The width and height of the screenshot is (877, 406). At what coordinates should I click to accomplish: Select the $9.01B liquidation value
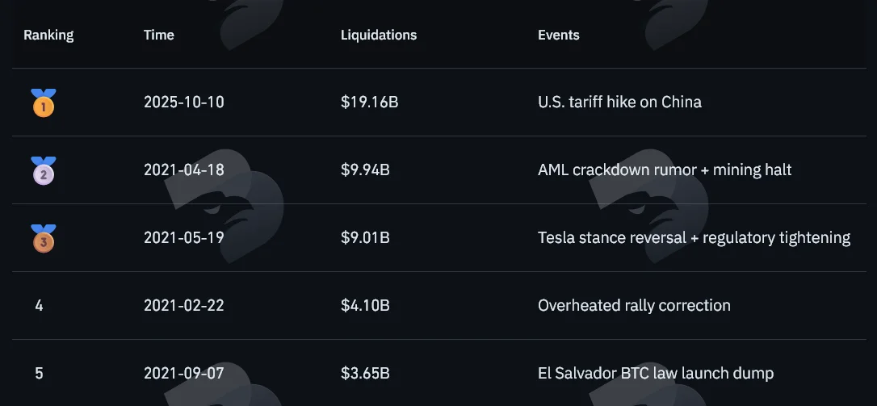pos(365,237)
